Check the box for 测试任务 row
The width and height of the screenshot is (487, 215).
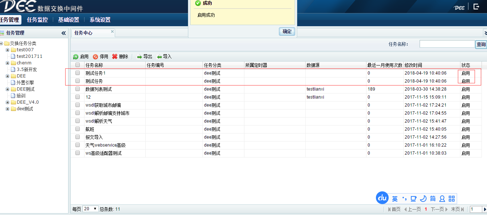(x=78, y=81)
